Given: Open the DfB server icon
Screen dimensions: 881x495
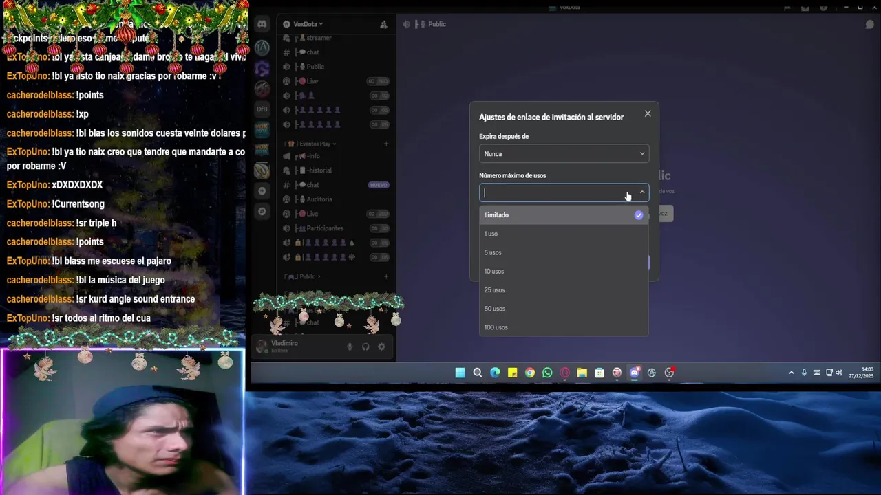Looking at the screenshot, I should [262, 109].
